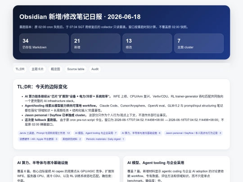Click the 7 主题 cluster stat card
The height and width of the screenshot is (182, 243).
click(x=199, y=43)
